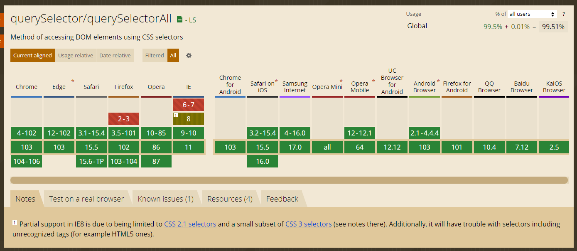Open the settings gear icon
This screenshot has width=577, height=251.
coord(189,55)
